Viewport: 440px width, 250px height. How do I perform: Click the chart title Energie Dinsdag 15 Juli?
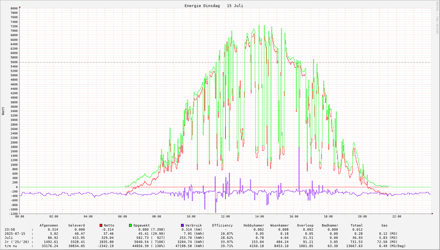point(214,6)
